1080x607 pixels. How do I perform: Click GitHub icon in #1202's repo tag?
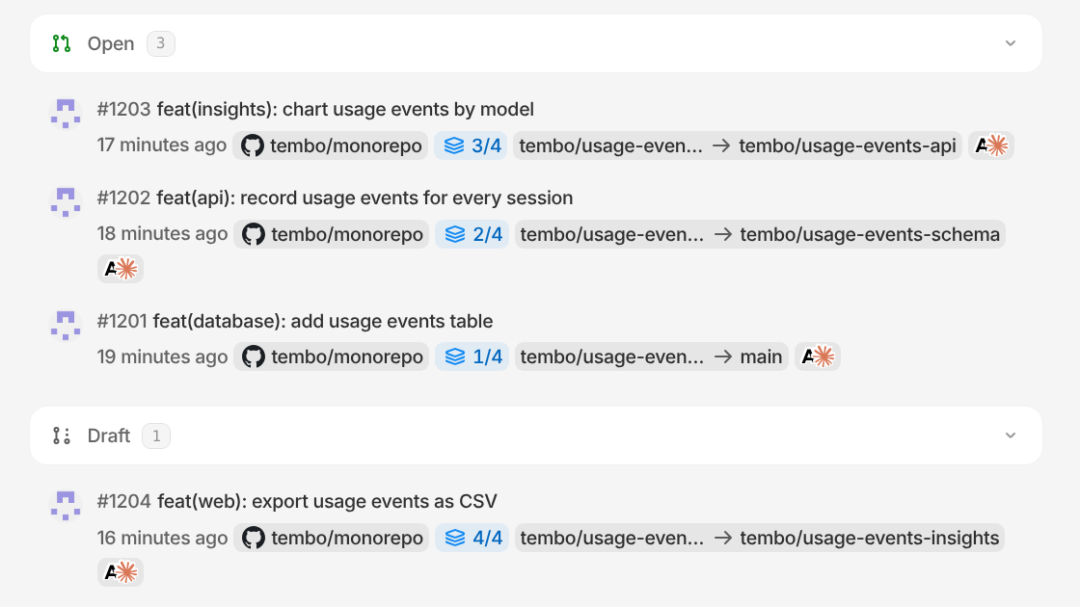(253, 234)
